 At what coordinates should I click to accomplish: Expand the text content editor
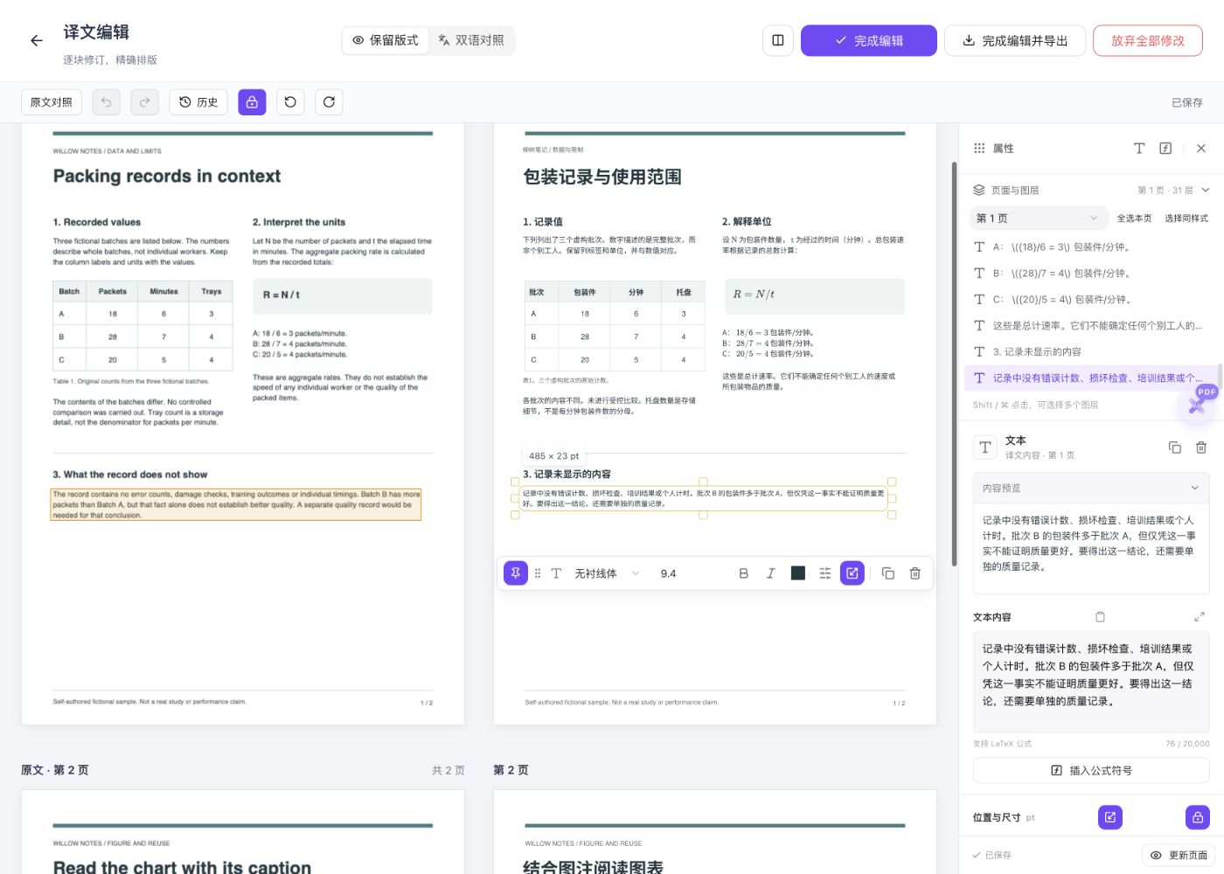coord(1200,617)
